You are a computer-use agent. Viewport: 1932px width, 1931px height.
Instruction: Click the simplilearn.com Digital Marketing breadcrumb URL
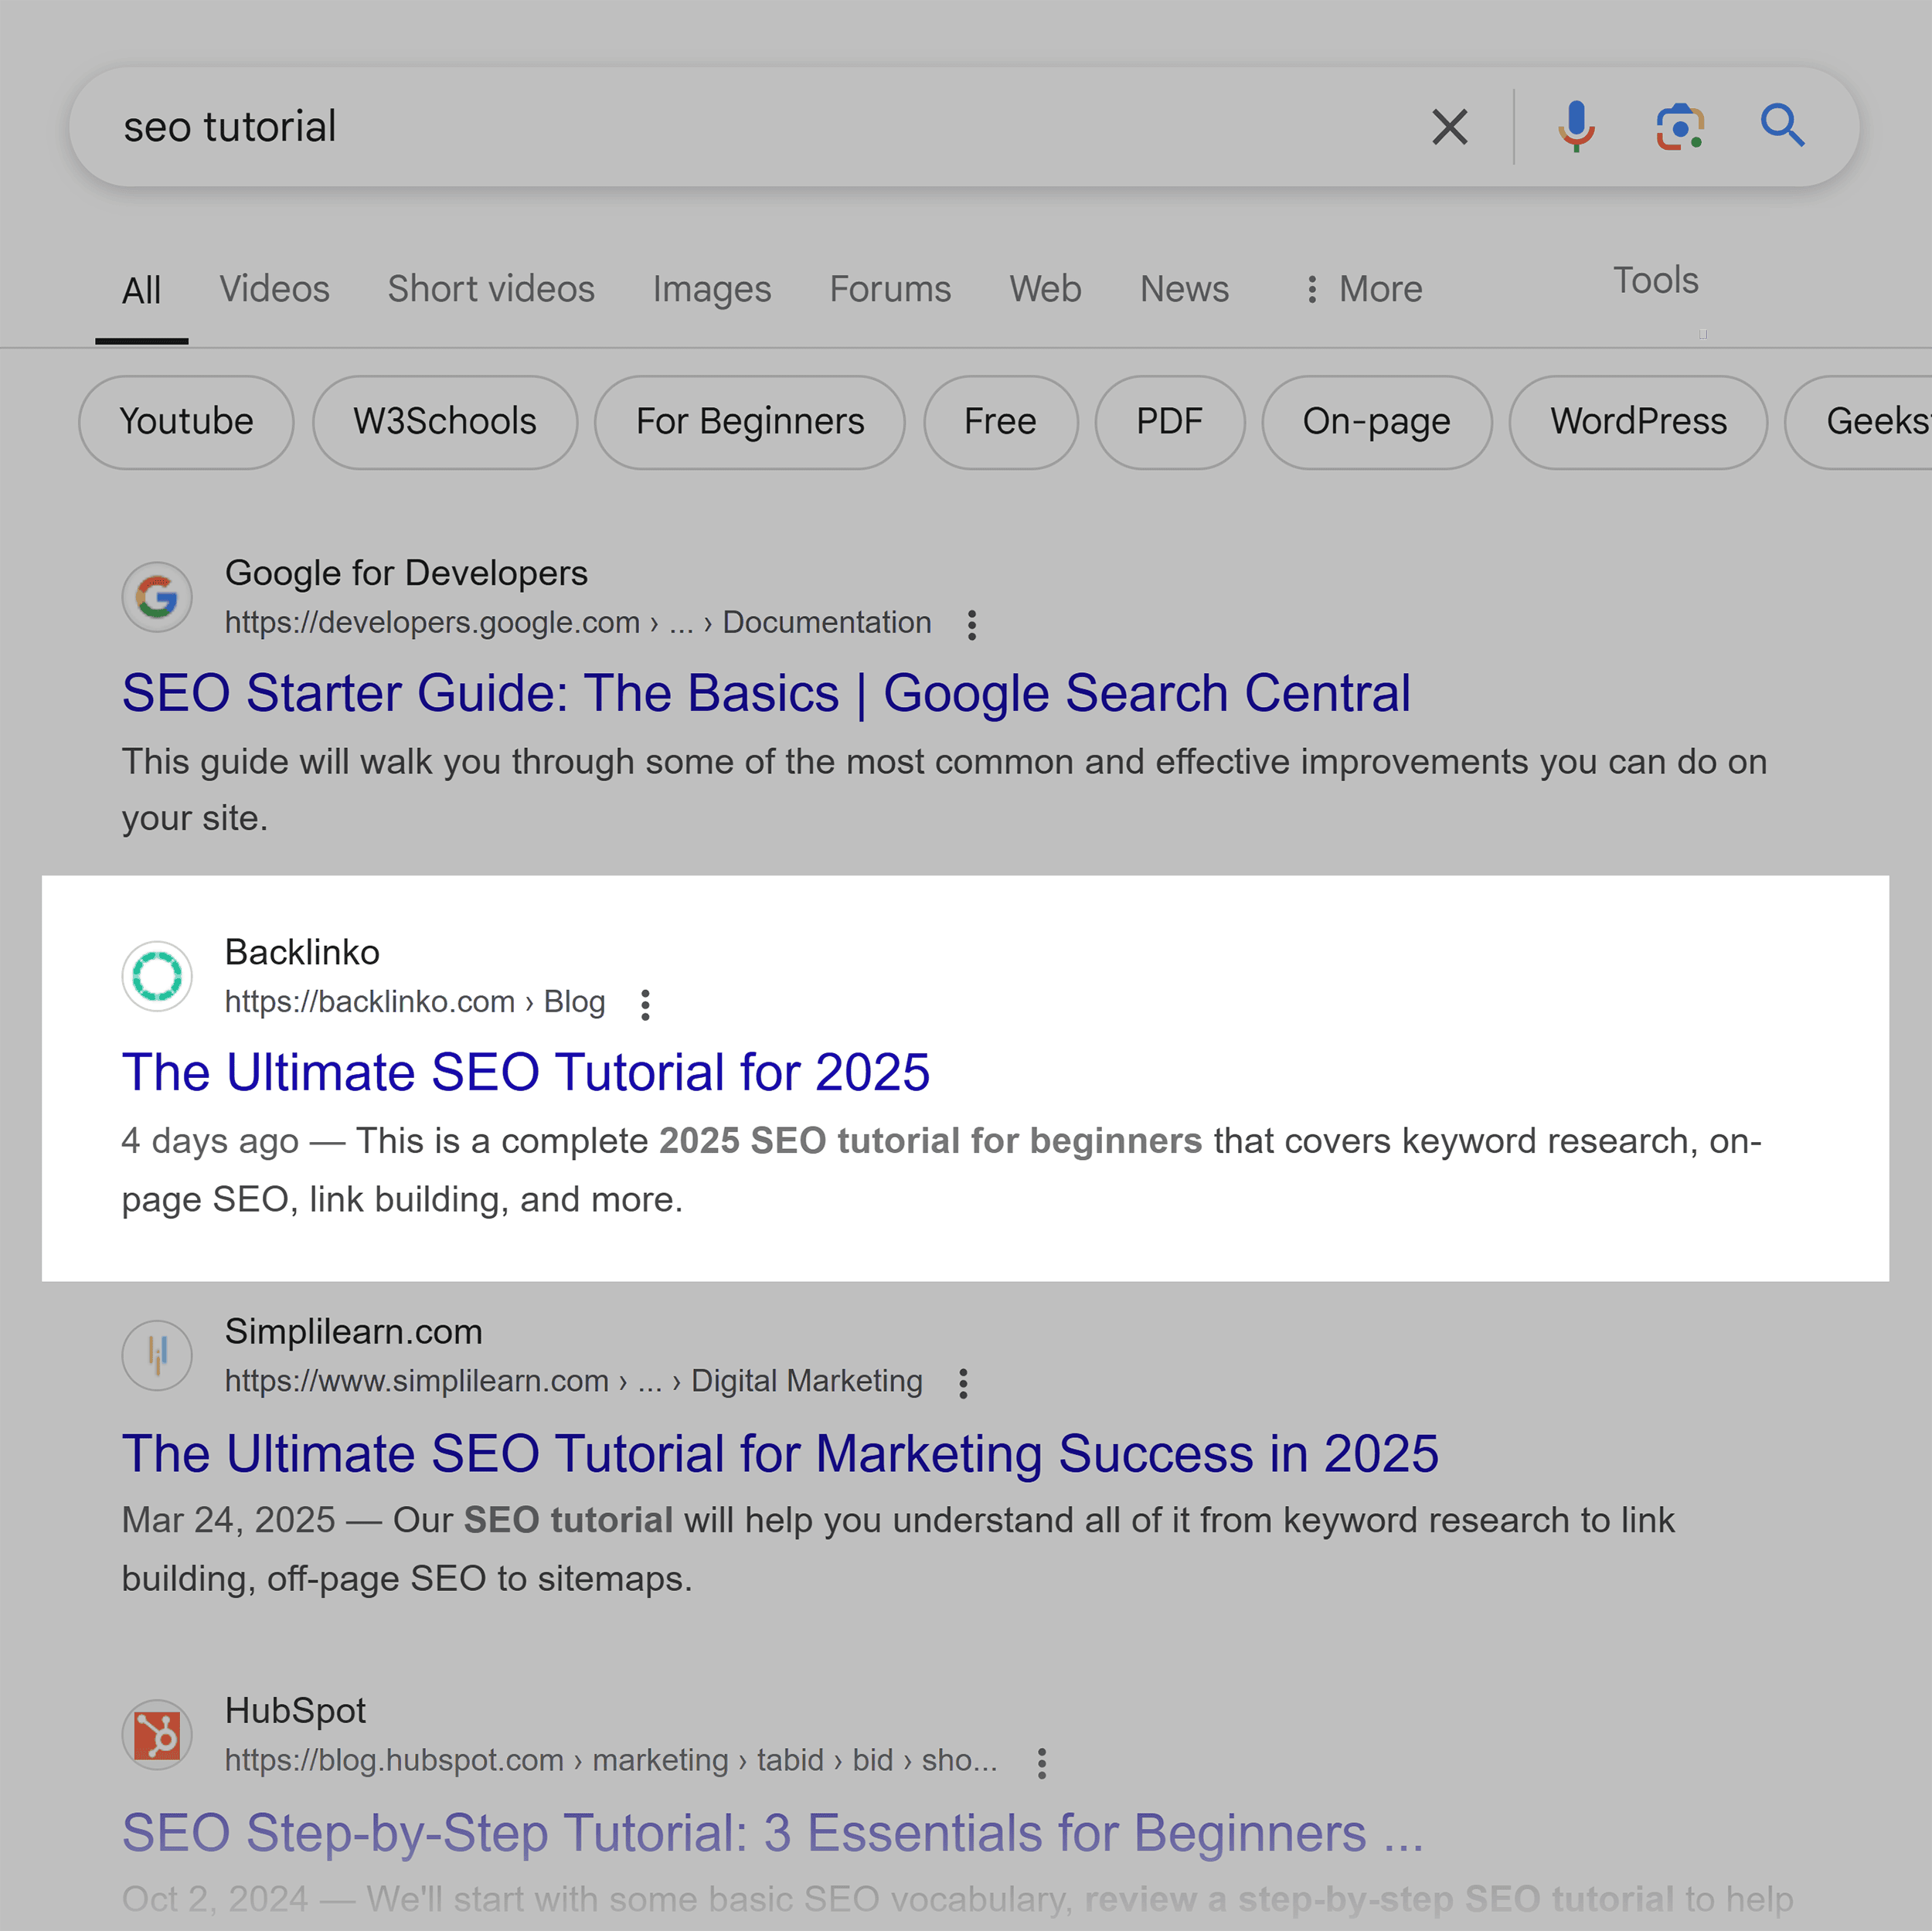(574, 1381)
